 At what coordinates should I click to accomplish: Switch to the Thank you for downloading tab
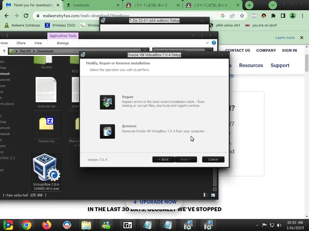[33, 5]
